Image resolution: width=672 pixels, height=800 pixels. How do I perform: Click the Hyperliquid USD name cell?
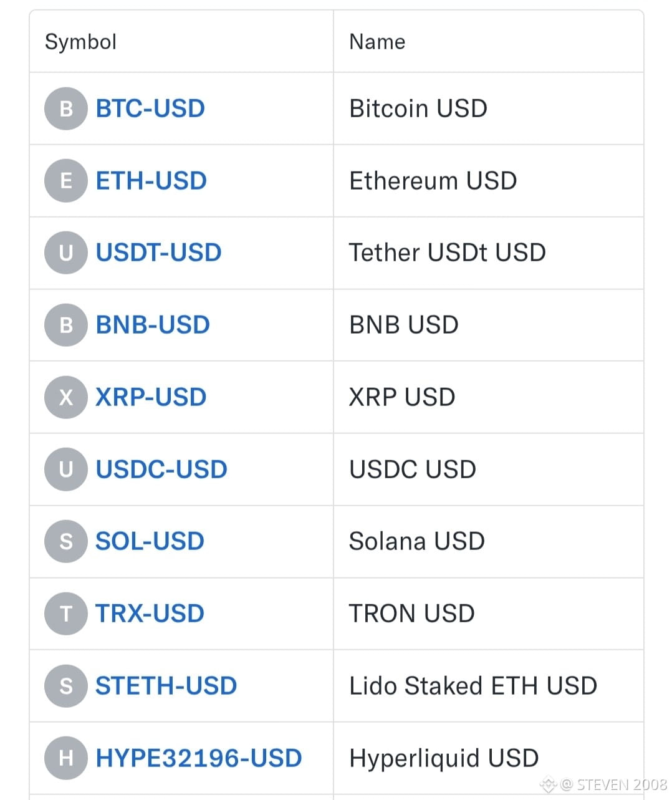(x=488, y=758)
